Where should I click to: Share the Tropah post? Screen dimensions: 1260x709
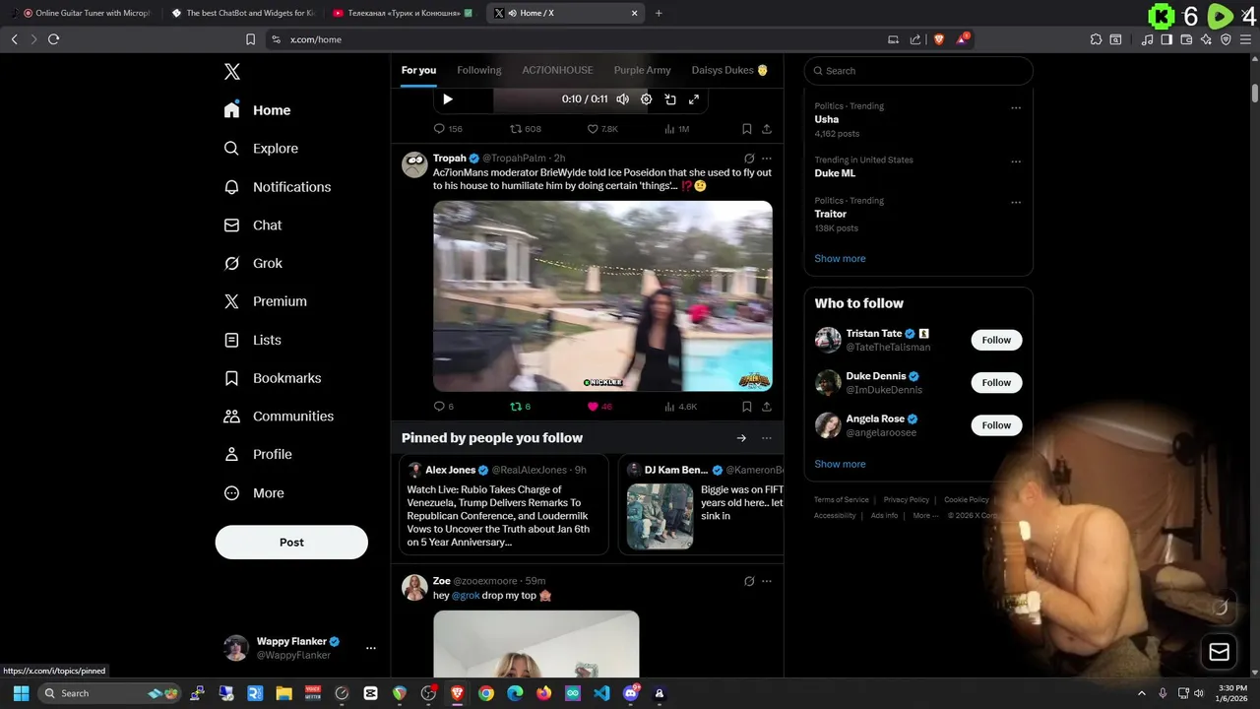tap(767, 407)
